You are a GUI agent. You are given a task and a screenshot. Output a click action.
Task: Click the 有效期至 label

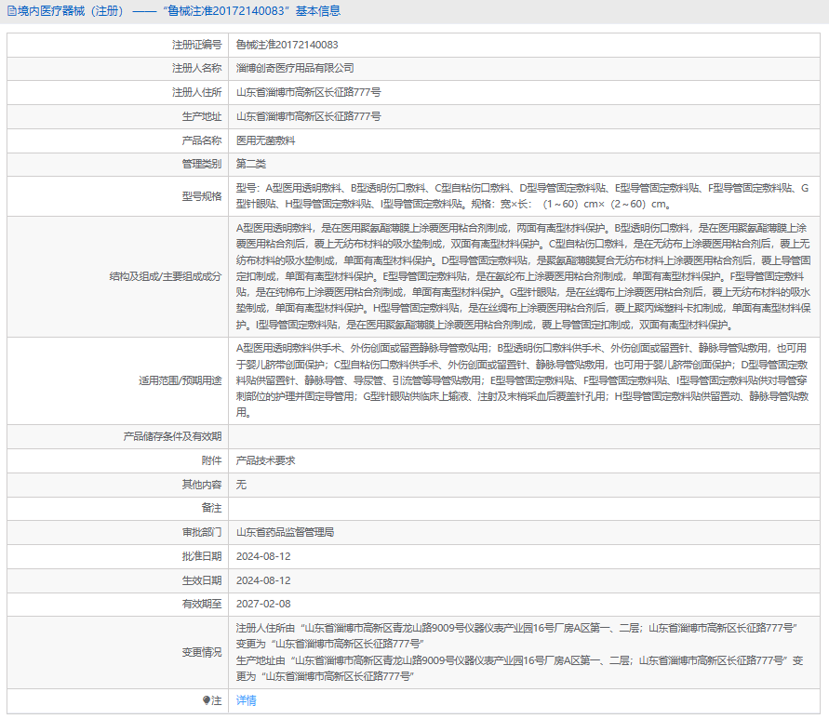tap(202, 604)
